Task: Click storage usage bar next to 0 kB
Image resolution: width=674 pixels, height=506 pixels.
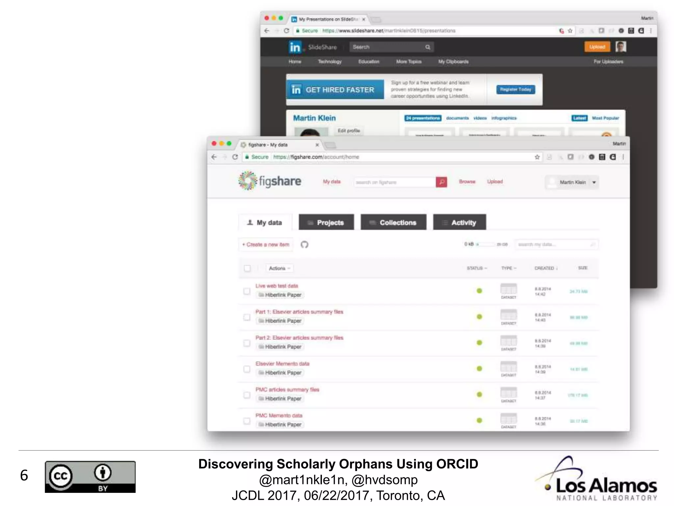Action: point(485,244)
